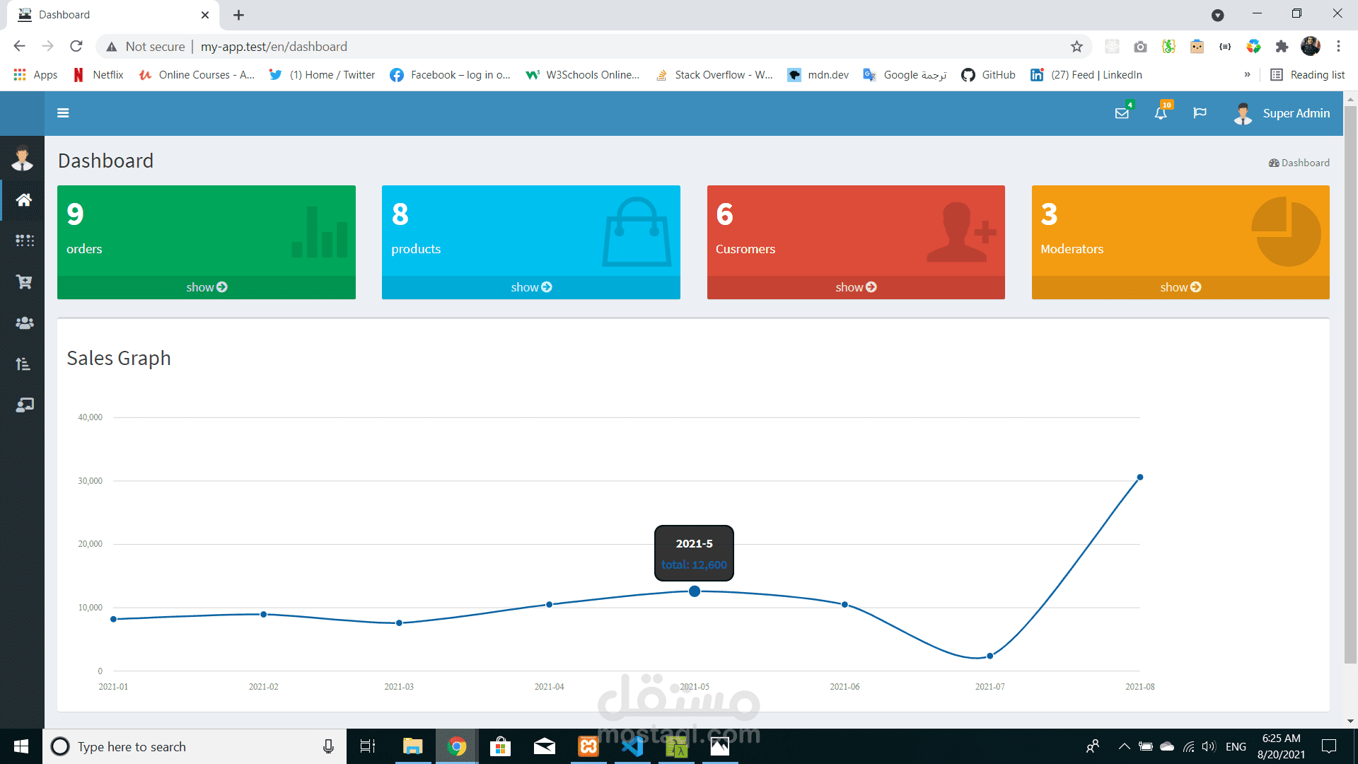The height and width of the screenshot is (764, 1358).
Task: Open Visual Studio Code from taskbar
Action: (632, 746)
